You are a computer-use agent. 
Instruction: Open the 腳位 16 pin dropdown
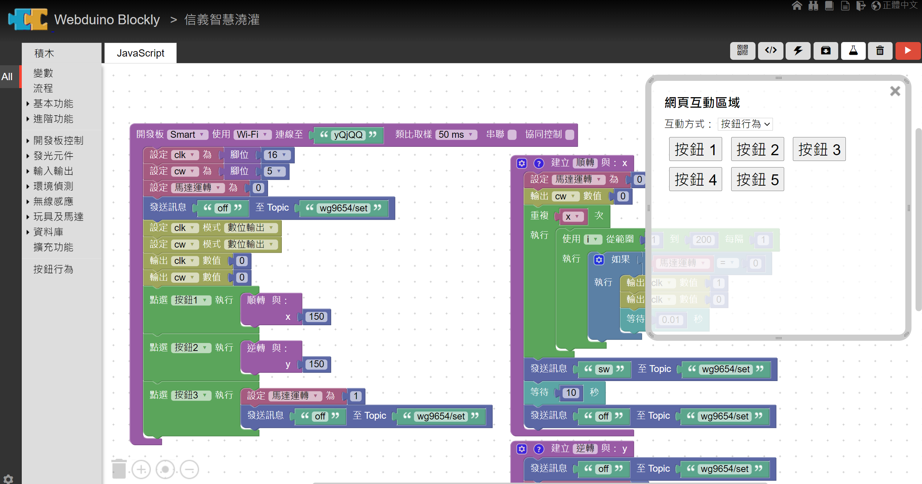tap(277, 155)
